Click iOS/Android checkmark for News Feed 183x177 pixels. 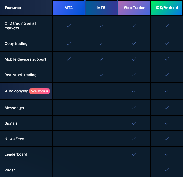click(167, 139)
